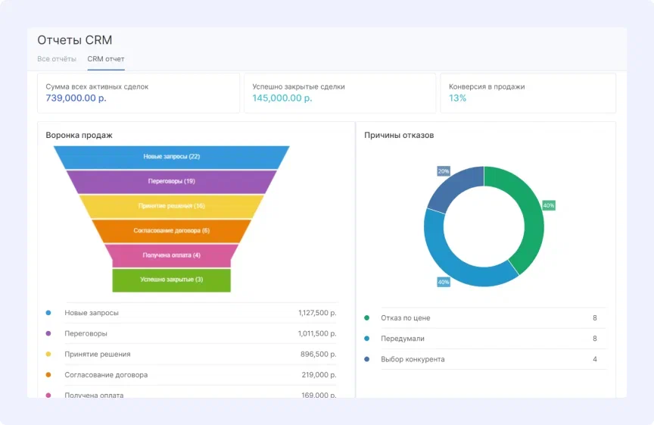Click the green legend dot for Отказ по цене
The height and width of the screenshot is (425, 654).
(x=367, y=318)
